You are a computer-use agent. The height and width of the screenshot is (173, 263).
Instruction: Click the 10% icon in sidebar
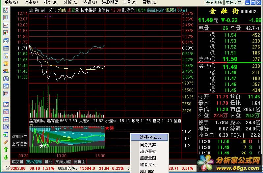(x=6, y=127)
